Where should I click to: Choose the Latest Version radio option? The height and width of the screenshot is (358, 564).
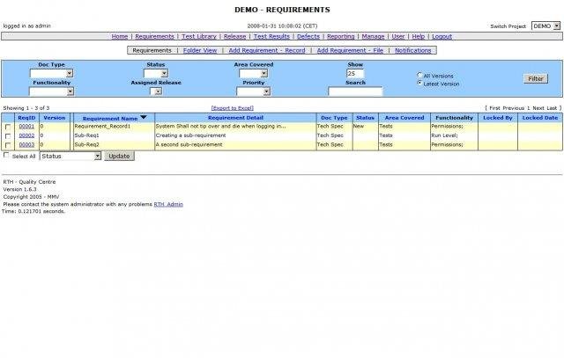pyautogui.click(x=419, y=83)
